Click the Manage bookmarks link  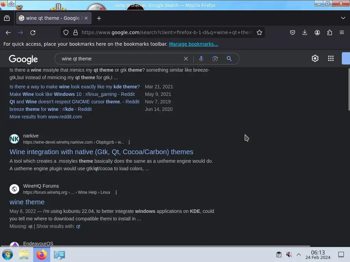pos(193,44)
